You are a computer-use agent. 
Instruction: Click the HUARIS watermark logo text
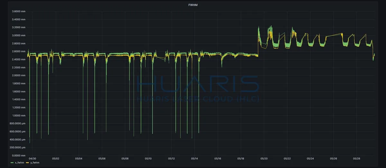pos(198,84)
